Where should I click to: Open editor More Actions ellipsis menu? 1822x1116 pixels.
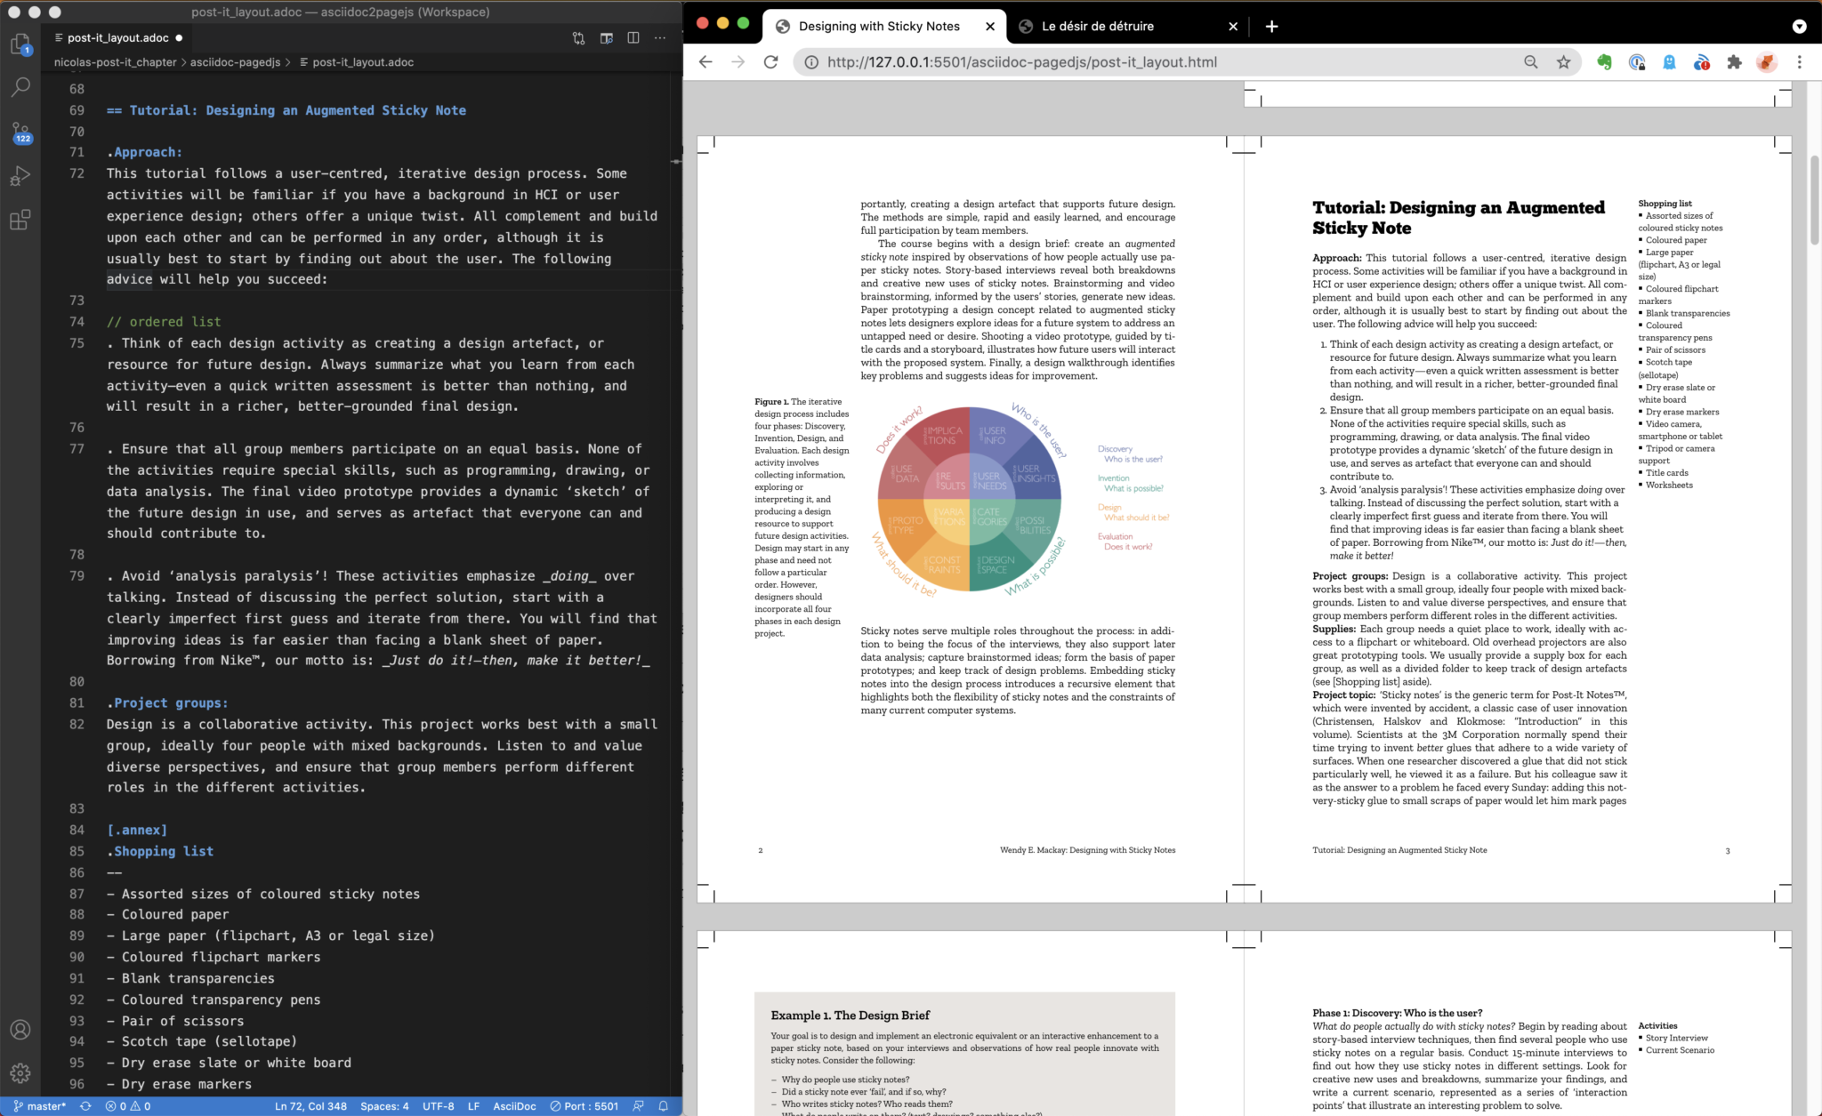pyautogui.click(x=660, y=38)
